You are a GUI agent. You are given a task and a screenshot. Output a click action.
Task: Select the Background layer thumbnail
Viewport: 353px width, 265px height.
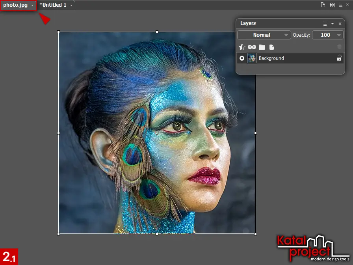[251, 58]
